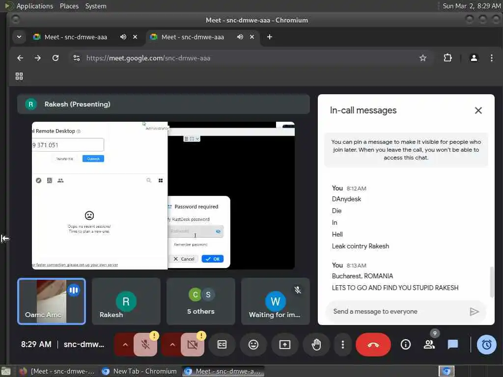Screen dimensions: 503x377
Task: Turn on captions with CC button
Action: point(222,345)
